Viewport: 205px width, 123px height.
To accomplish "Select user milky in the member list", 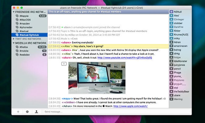I will click(177, 38).
